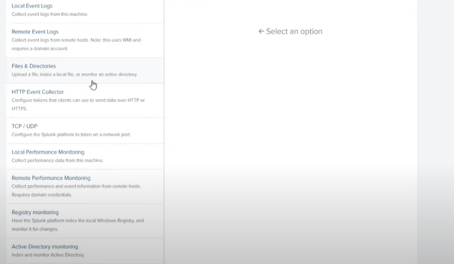Click the 'index the local Windows Registry' description
The image size is (454, 264).
(77, 221)
